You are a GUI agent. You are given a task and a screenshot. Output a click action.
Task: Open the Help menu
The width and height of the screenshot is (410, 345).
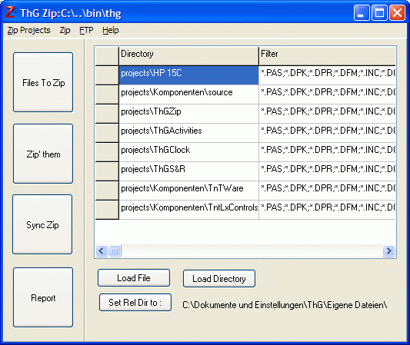click(x=110, y=30)
